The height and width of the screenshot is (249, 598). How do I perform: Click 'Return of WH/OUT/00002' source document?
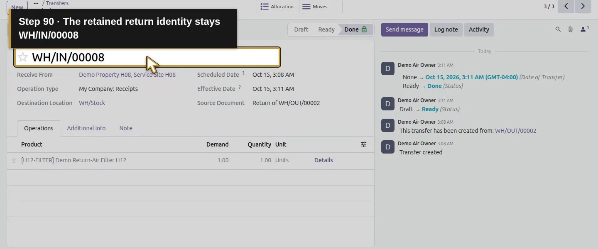pos(286,103)
